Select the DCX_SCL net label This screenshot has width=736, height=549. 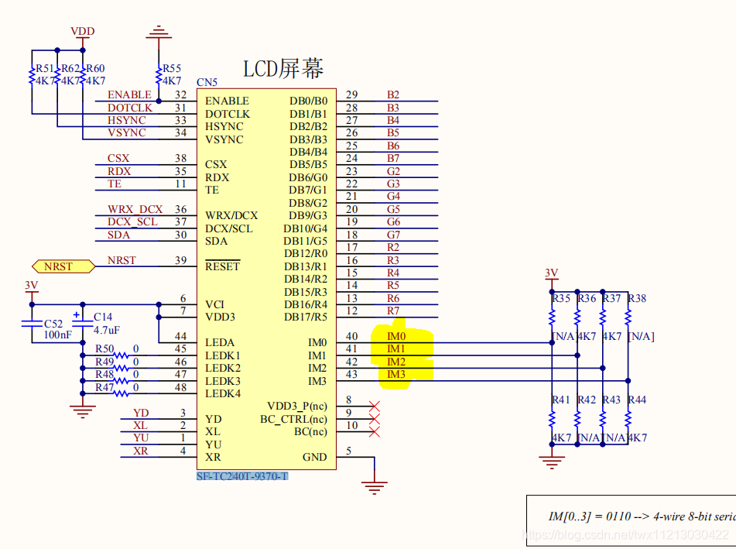tap(133, 221)
